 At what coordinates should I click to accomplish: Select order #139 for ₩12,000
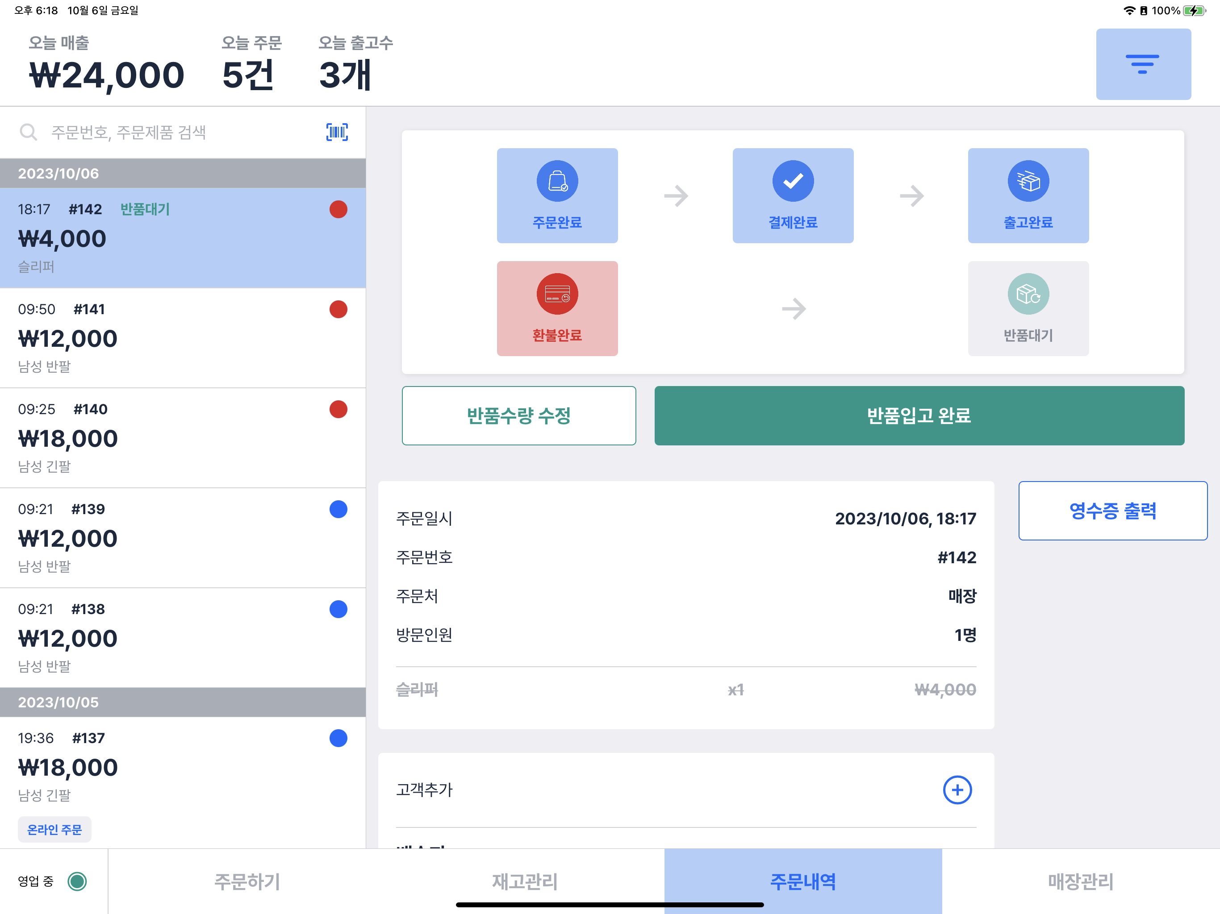click(182, 537)
